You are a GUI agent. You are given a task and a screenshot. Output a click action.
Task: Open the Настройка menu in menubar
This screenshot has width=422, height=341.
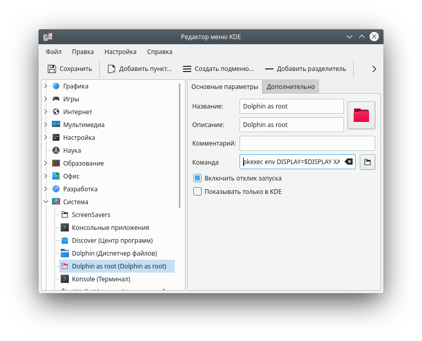click(x=120, y=52)
